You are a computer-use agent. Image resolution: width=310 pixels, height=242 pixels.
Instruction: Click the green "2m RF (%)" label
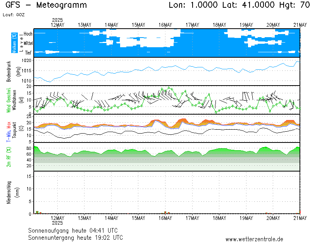(9, 157)
